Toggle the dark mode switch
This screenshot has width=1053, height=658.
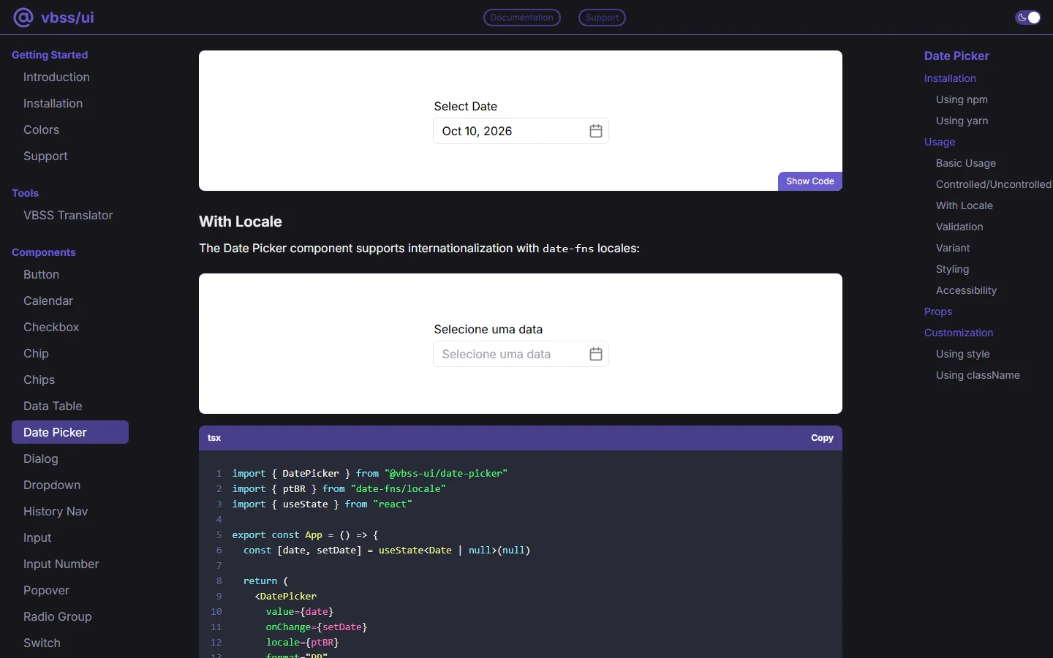tap(1028, 18)
